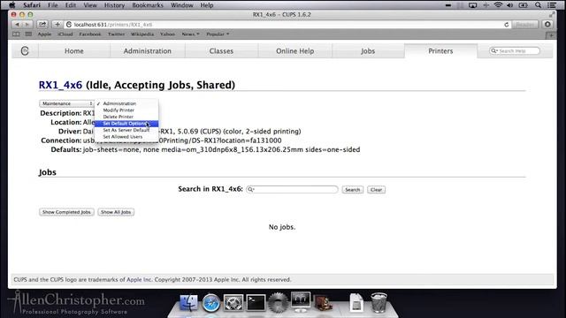Click the volume icon in menu bar
Screen dimensions: 566x318
[x=510, y=5]
